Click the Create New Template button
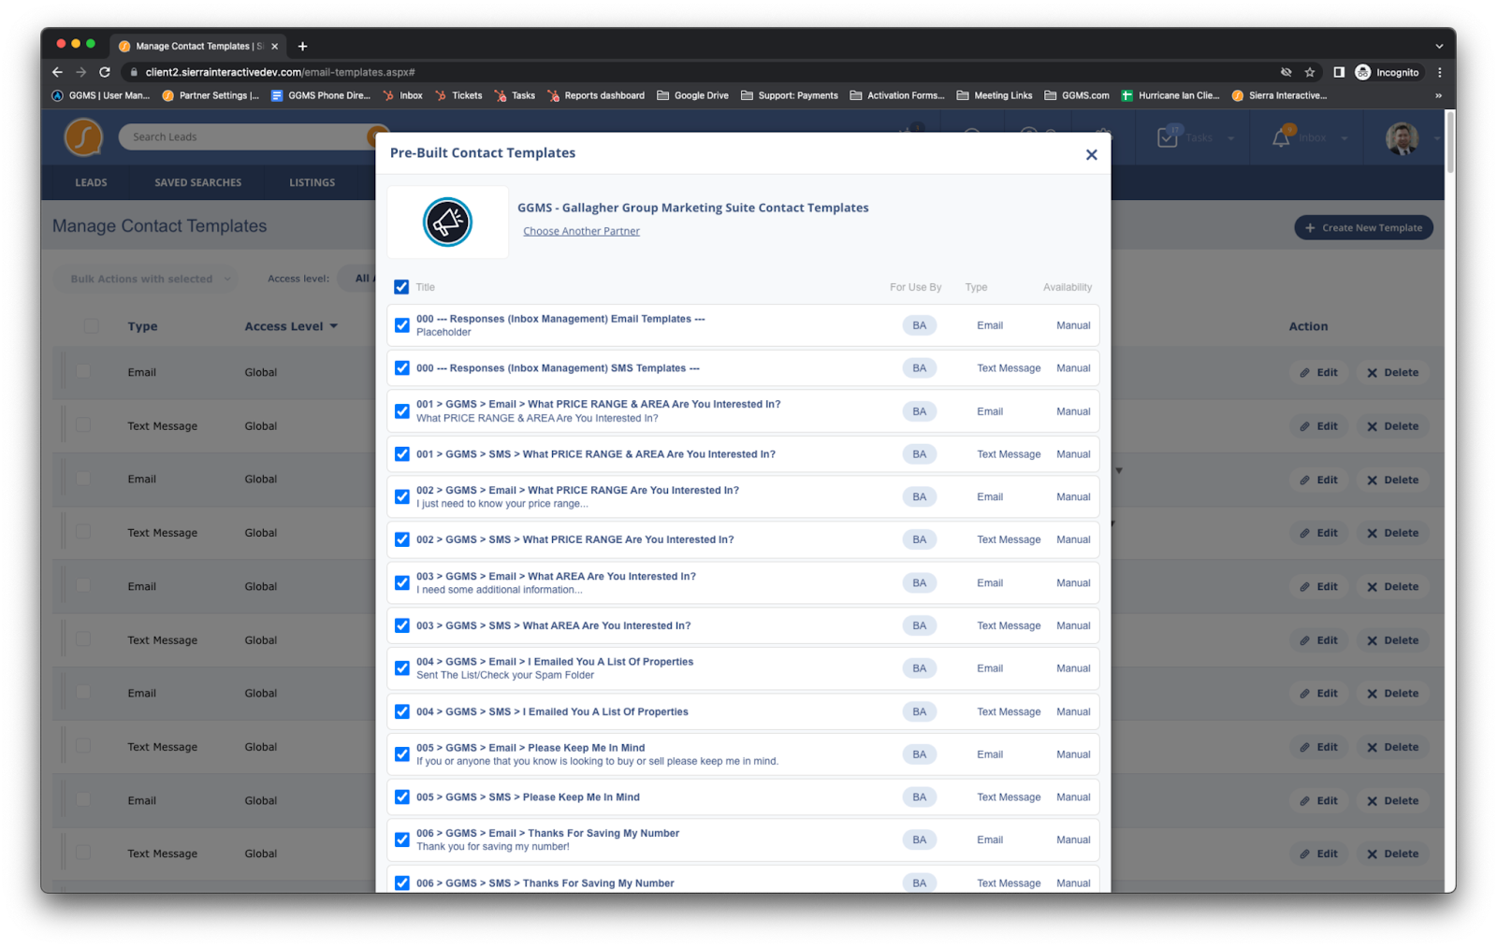 point(1363,227)
